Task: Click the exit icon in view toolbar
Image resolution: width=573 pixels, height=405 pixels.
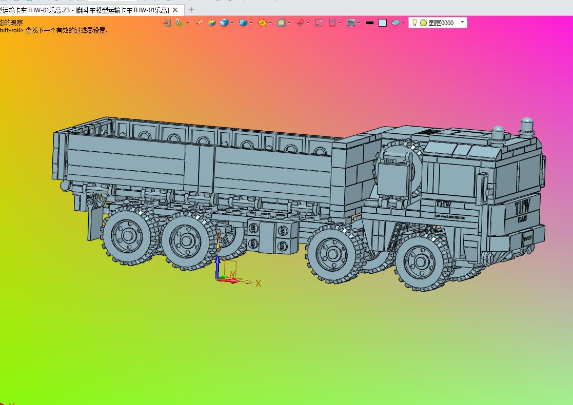Action: (167, 23)
